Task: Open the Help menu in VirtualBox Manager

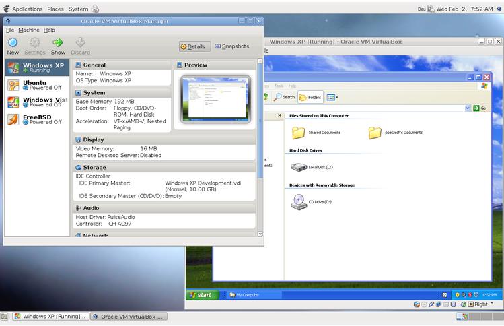Action: (x=49, y=30)
